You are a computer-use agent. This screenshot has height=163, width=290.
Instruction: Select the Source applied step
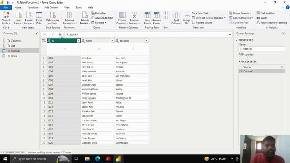point(261,67)
